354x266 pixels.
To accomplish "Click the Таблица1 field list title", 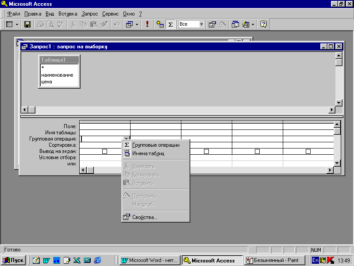I will pyautogui.click(x=59, y=60).
